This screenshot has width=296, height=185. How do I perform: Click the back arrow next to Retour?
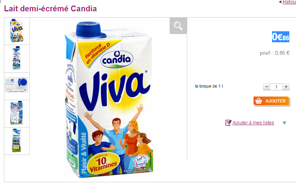[x=280, y=2]
